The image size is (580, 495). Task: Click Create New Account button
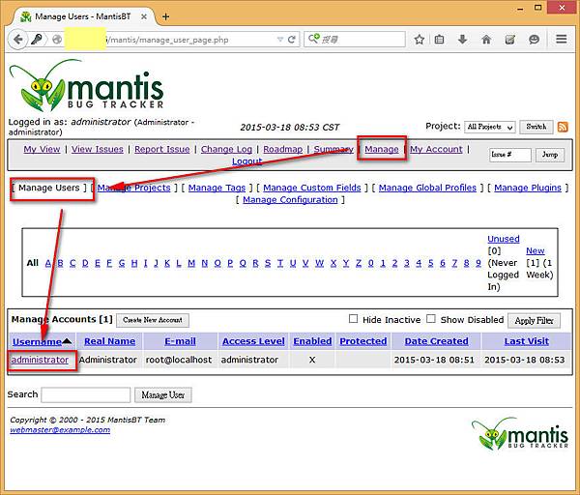tap(153, 320)
